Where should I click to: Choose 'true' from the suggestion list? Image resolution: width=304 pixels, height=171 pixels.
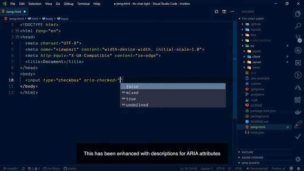point(173,99)
